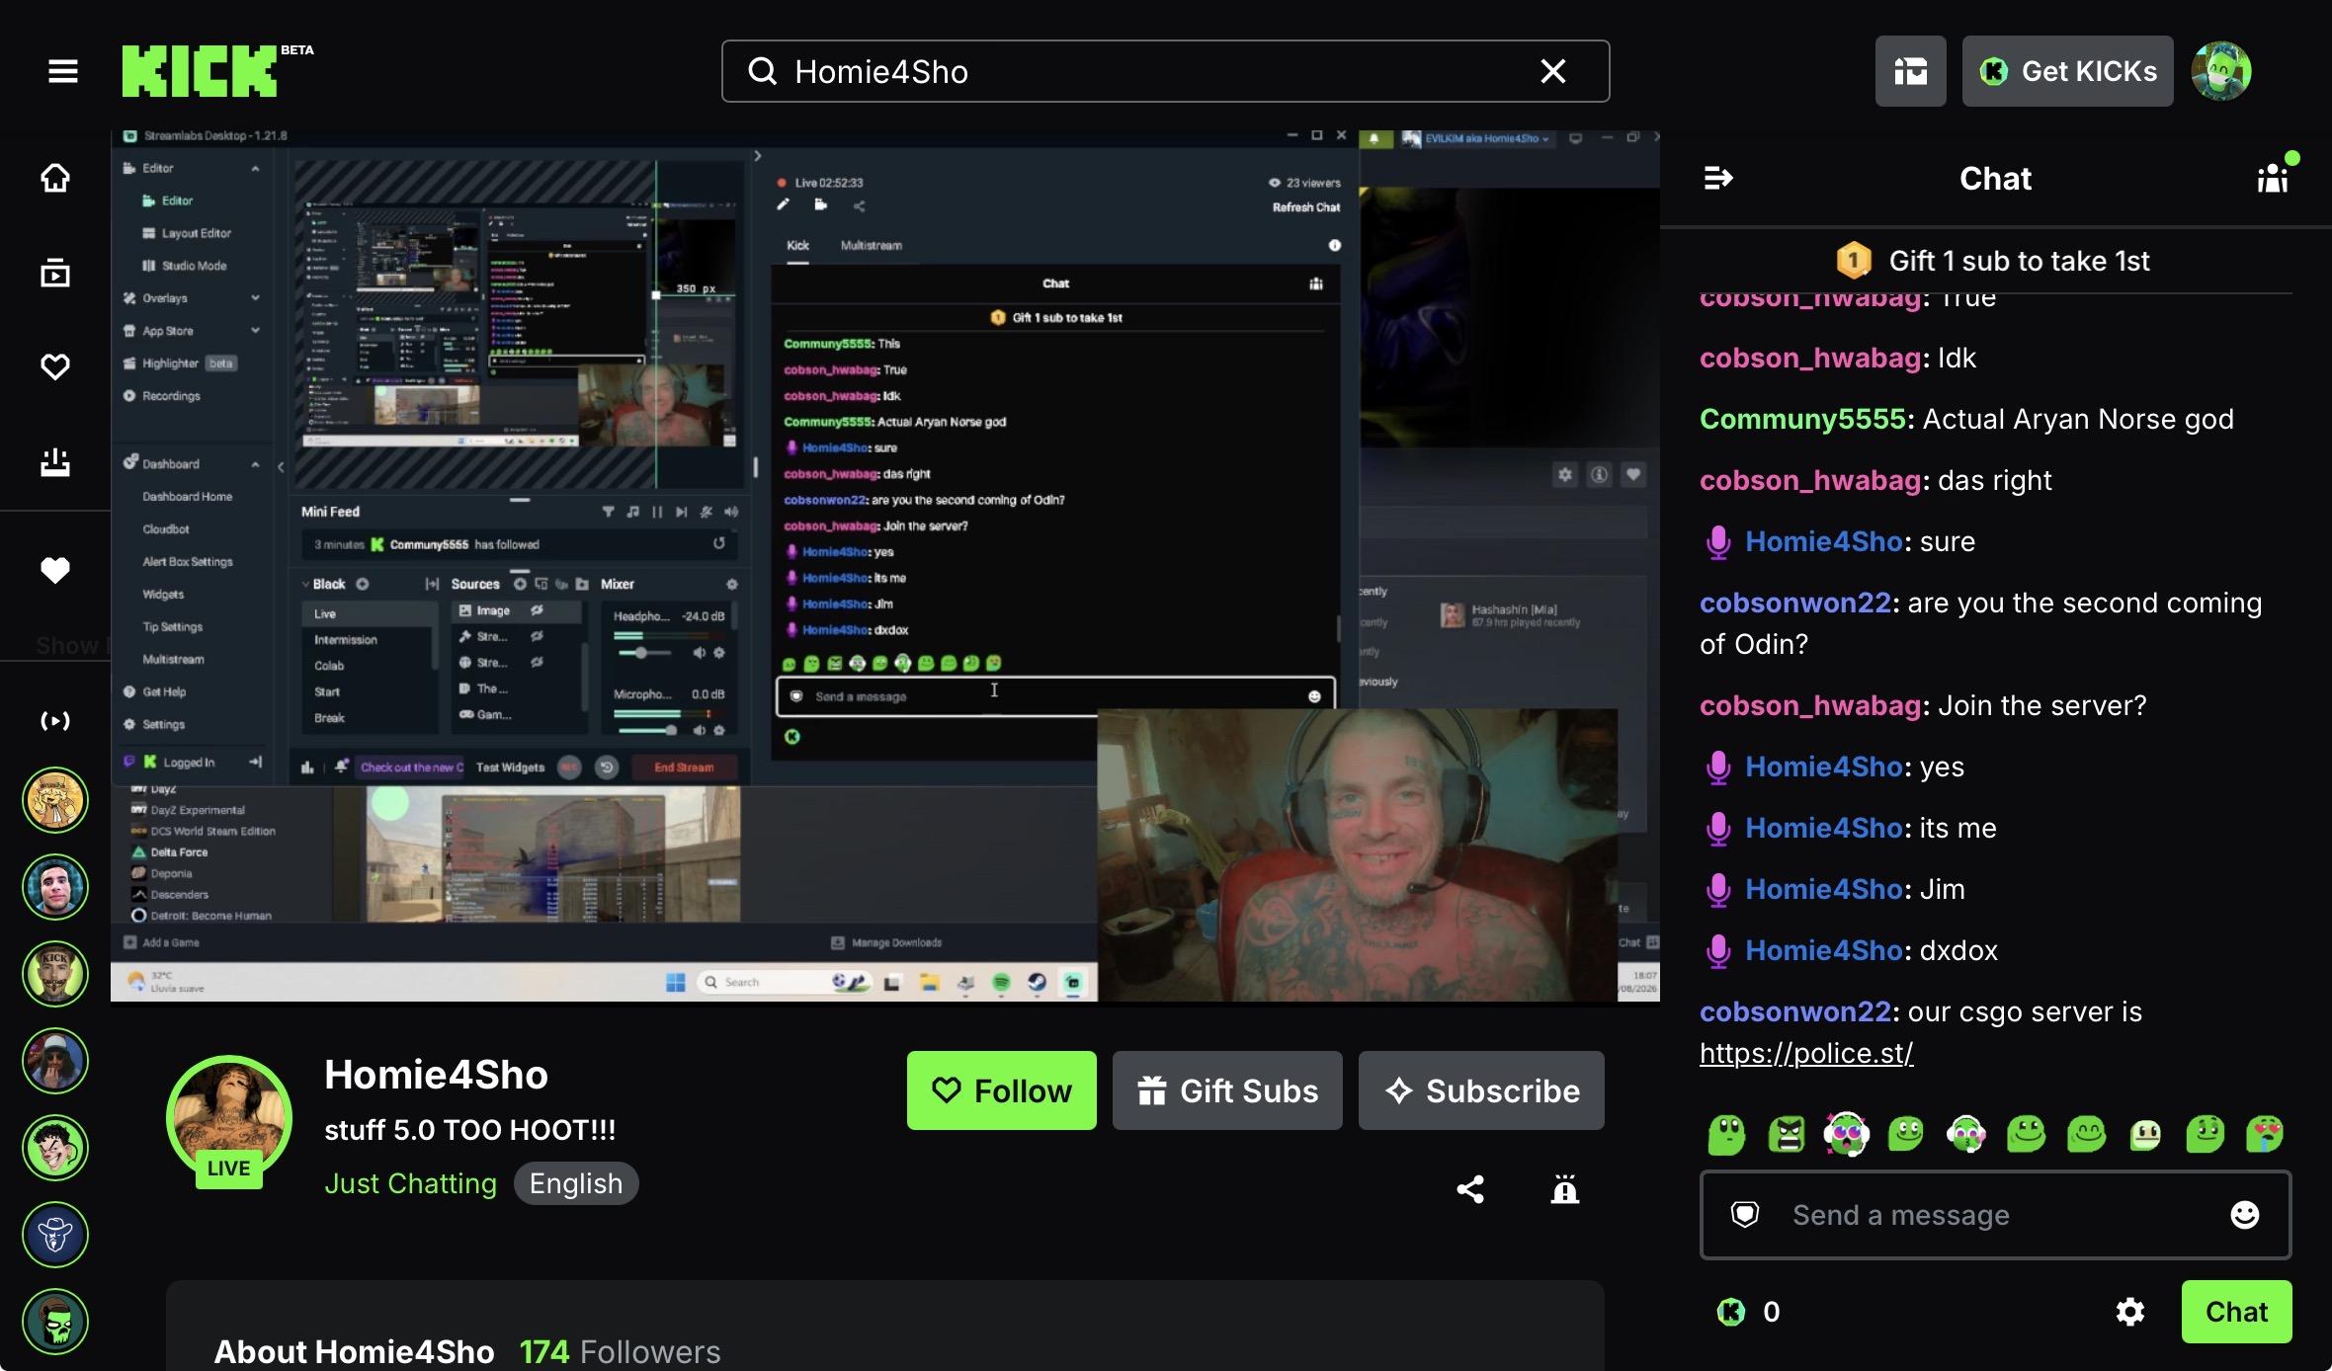Screen dimensions: 2332x1371
Task: Click the 'About Homie4Sho' heading
Action: pyautogui.click(x=354, y=1351)
